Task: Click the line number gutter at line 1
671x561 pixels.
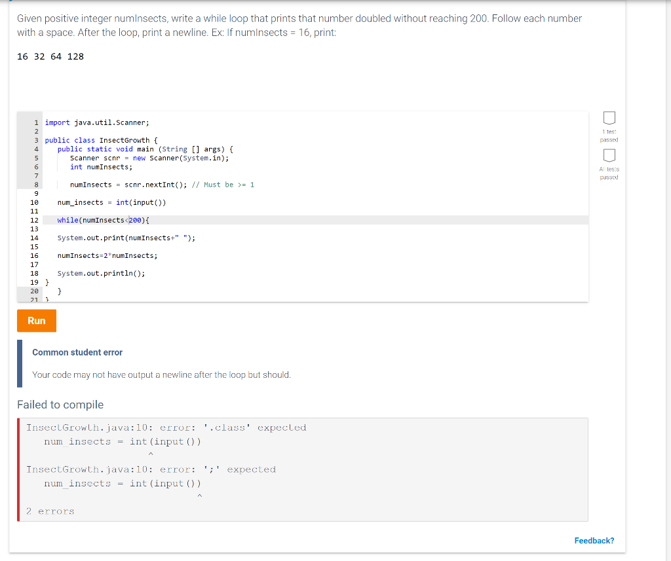Action: 35,122
